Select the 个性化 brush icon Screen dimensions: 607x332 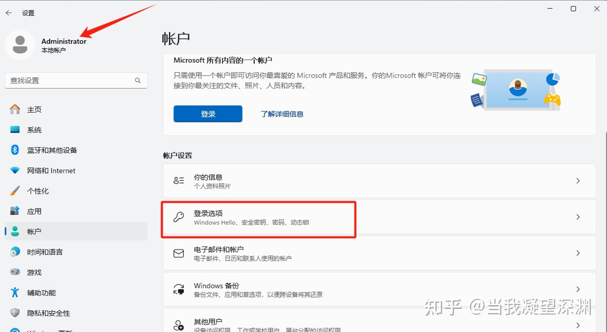[14, 191]
